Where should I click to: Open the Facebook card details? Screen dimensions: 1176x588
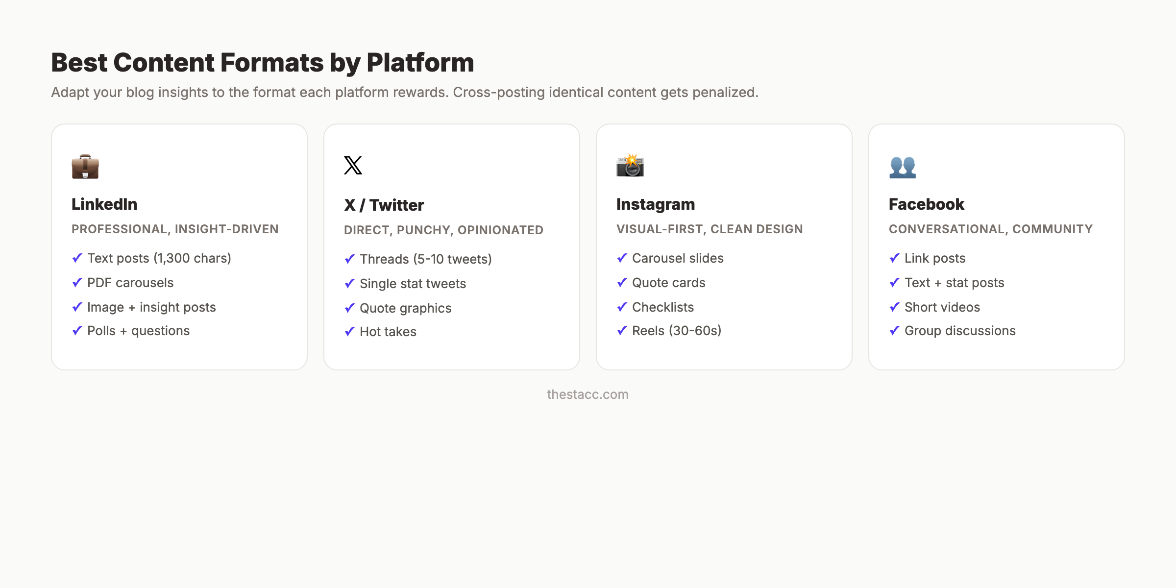click(997, 245)
